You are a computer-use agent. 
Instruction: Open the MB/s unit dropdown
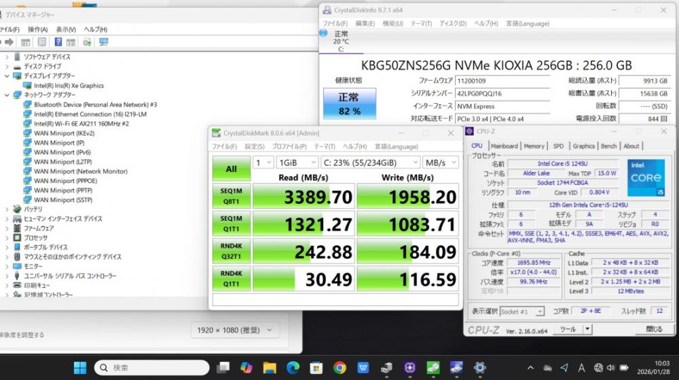pos(441,163)
